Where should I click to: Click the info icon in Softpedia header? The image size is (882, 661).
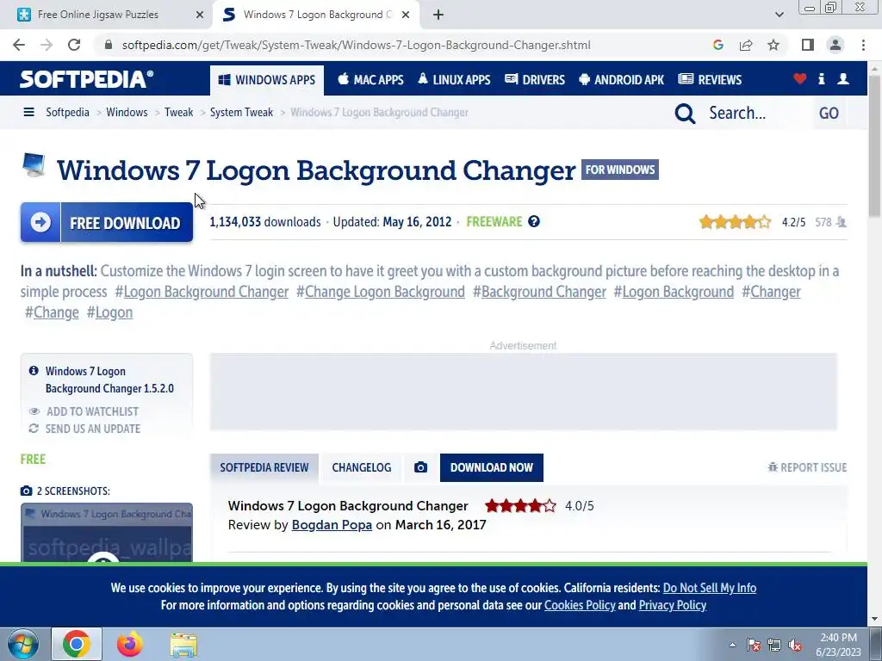(x=821, y=79)
